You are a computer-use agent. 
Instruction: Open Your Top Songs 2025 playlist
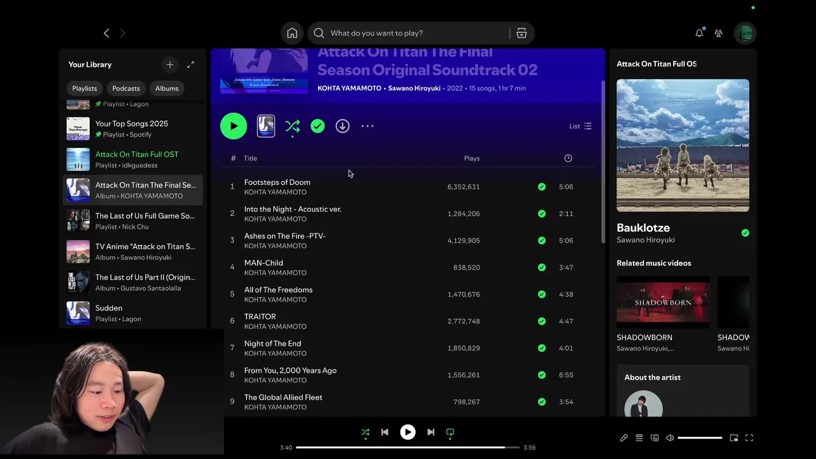[133, 129]
